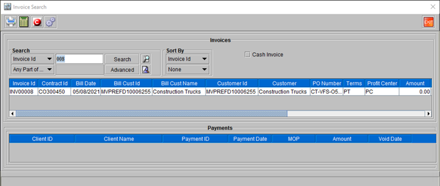
Task: Click the Invoice Id column header
Action: [24, 83]
